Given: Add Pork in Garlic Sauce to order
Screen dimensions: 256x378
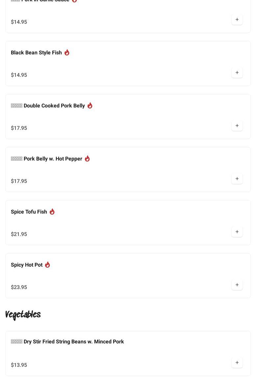Looking at the screenshot, I should (237, 19).
